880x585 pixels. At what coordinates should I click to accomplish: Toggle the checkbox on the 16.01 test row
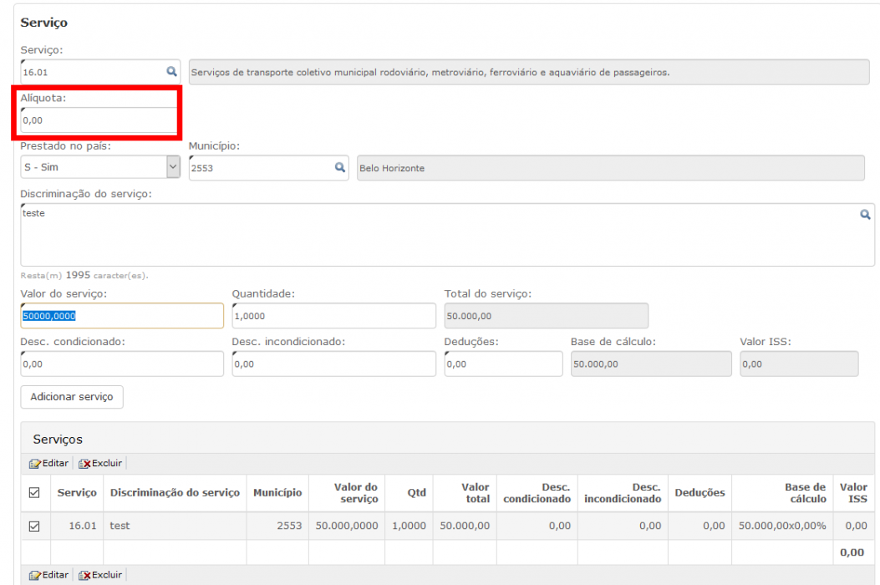point(34,526)
